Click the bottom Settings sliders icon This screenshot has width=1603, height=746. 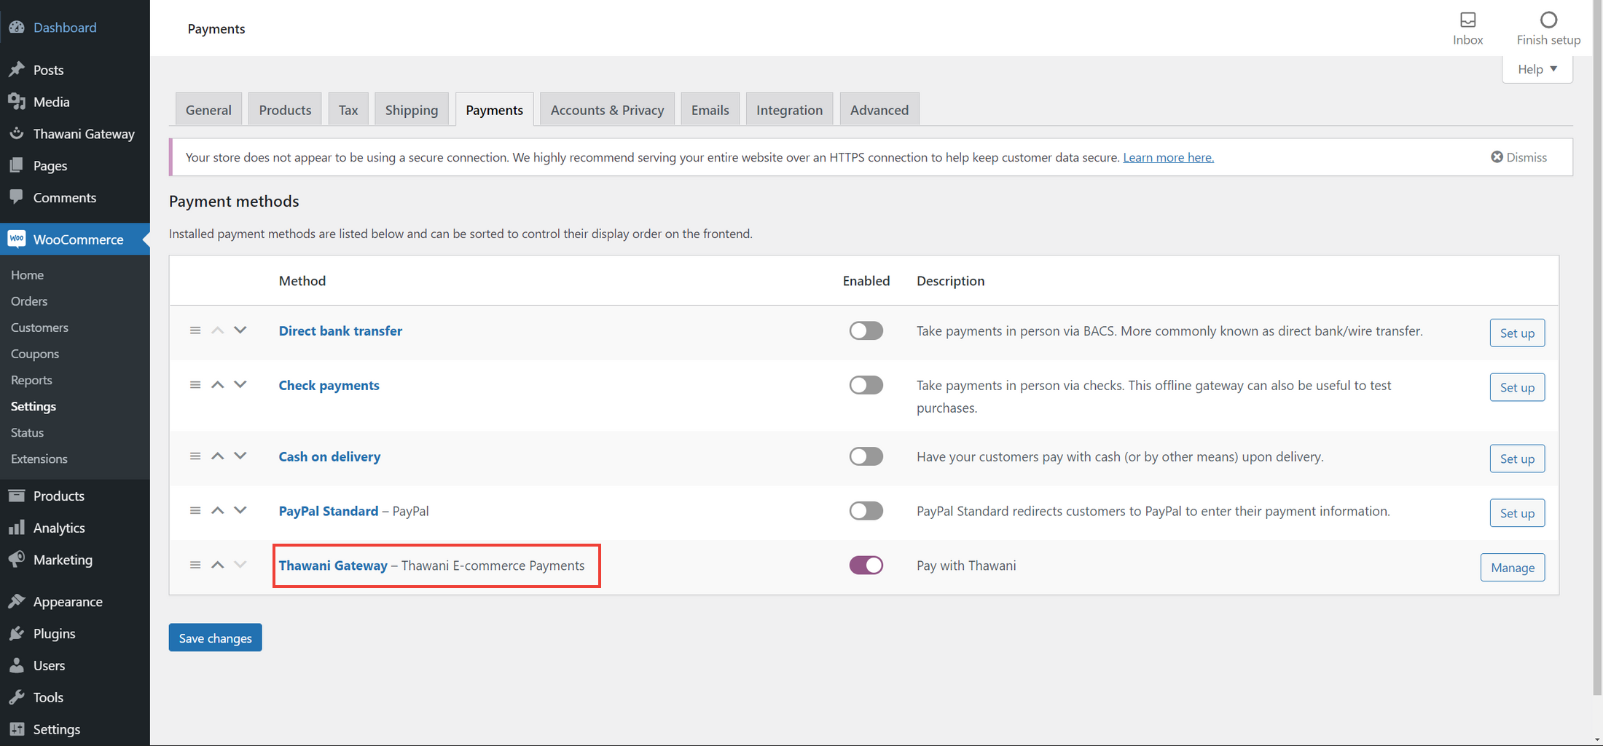click(x=17, y=729)
